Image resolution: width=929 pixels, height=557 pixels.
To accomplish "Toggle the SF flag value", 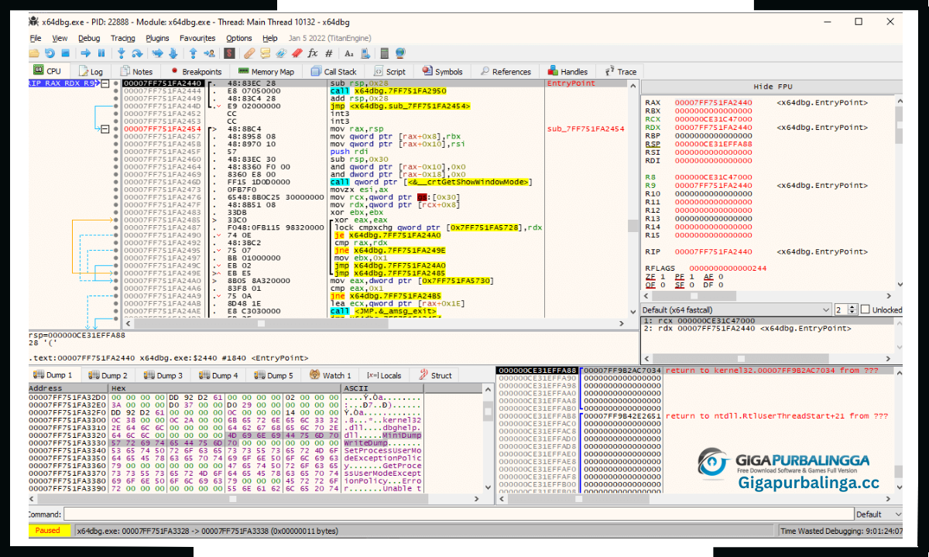I will (x=691, y=285).
